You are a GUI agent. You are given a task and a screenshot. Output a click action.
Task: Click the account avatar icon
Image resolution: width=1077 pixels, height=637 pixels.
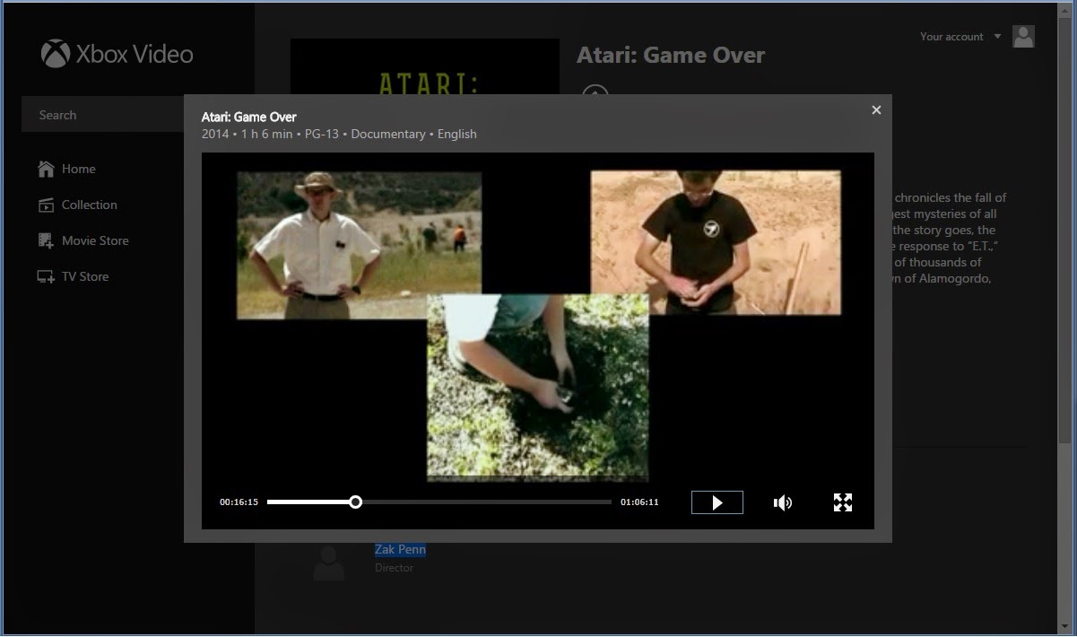[x=1023, y=37]
